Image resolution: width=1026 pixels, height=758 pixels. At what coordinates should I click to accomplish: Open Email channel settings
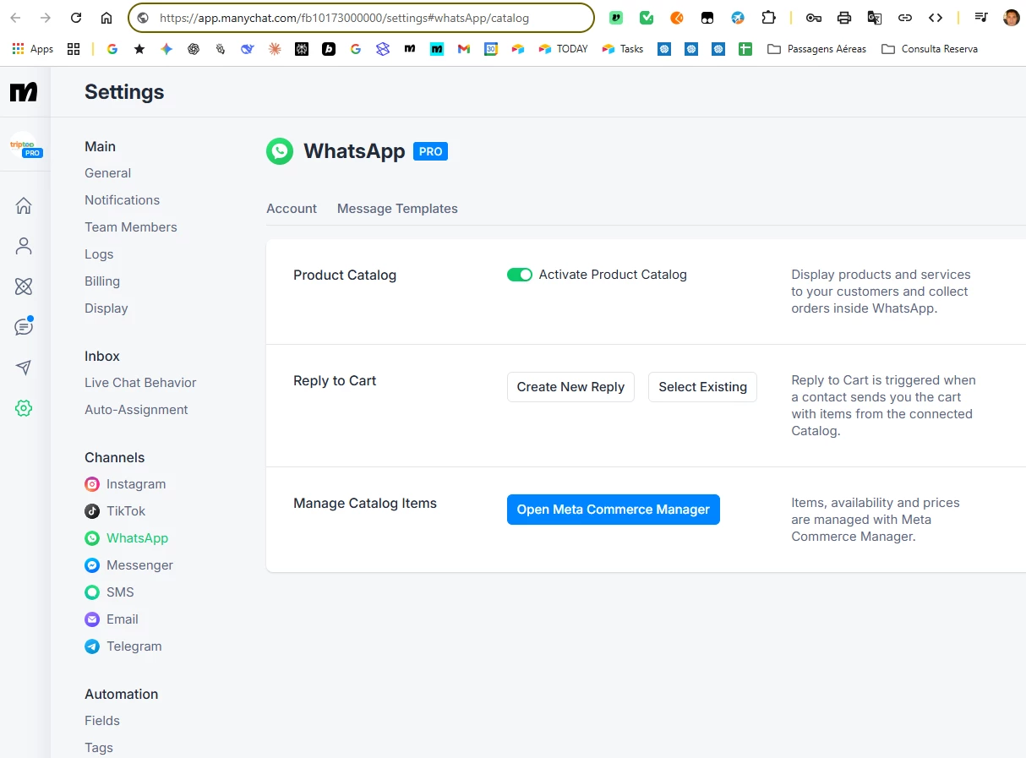112,619
